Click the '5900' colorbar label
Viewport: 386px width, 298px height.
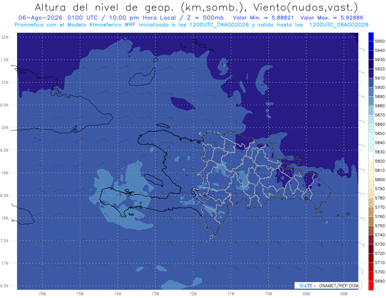(x=380, y=87)
